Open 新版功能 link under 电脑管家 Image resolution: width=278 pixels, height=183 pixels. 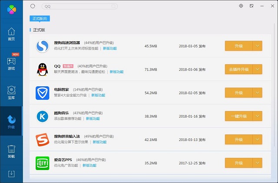[98, 95]
